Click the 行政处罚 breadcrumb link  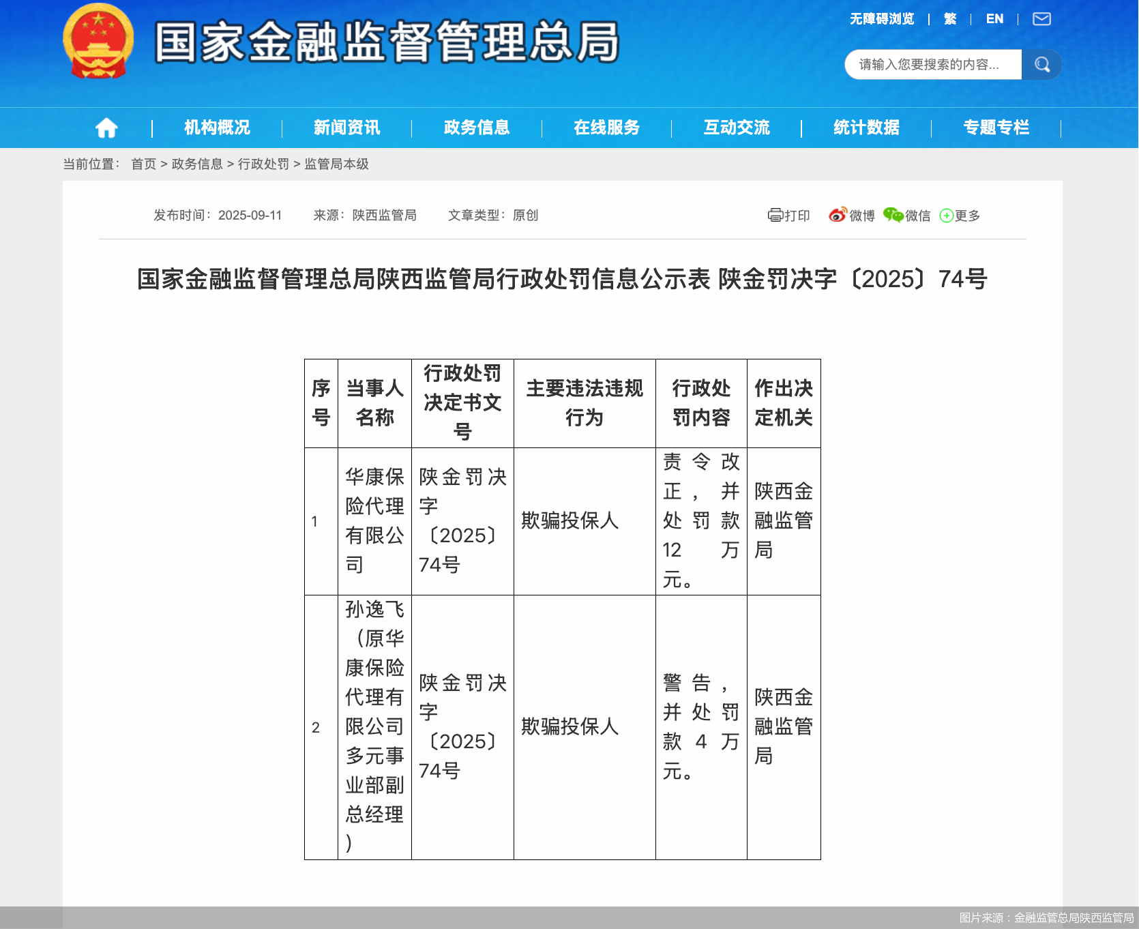pyautogui.click(x=263, y=164)
